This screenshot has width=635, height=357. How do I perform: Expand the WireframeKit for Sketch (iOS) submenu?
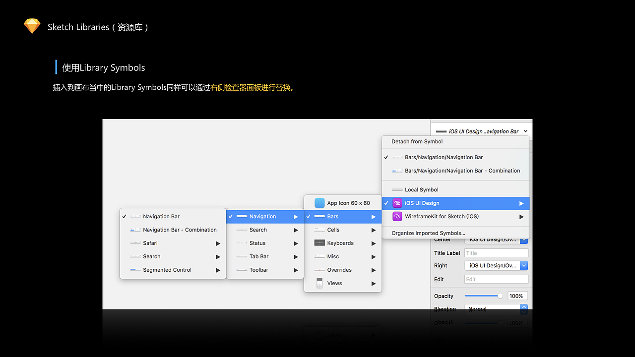[455, 216]
